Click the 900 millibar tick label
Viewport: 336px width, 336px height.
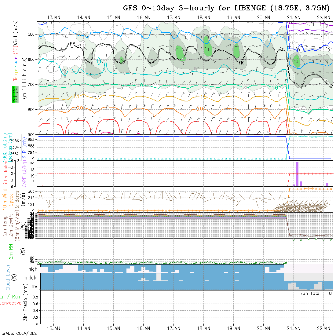(x=31, y=134)
